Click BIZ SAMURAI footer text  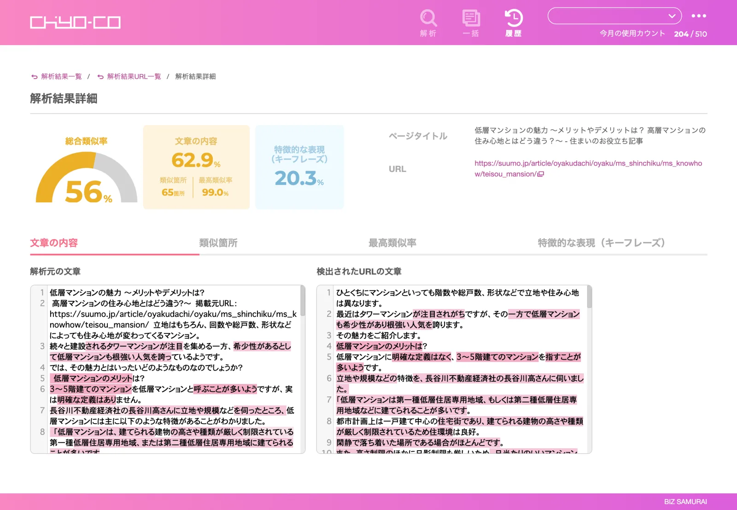tap(685, 502)
